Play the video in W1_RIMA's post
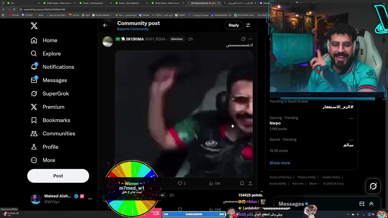Image resolution: width=388 pixels, height=218 pixels. pos(184,114)
